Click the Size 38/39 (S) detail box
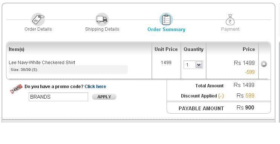This screenshot has width=280, height=144. coord(68,69)
